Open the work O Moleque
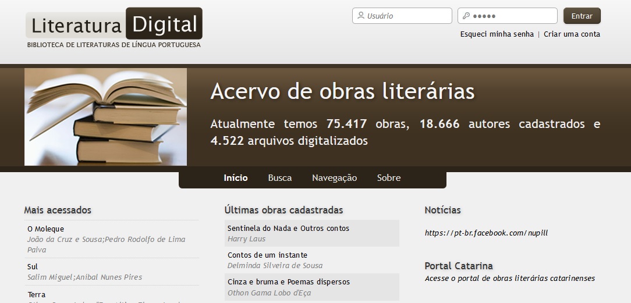Image resolution: width=631 pixels, height=303 pixels. tap(45, 229)
